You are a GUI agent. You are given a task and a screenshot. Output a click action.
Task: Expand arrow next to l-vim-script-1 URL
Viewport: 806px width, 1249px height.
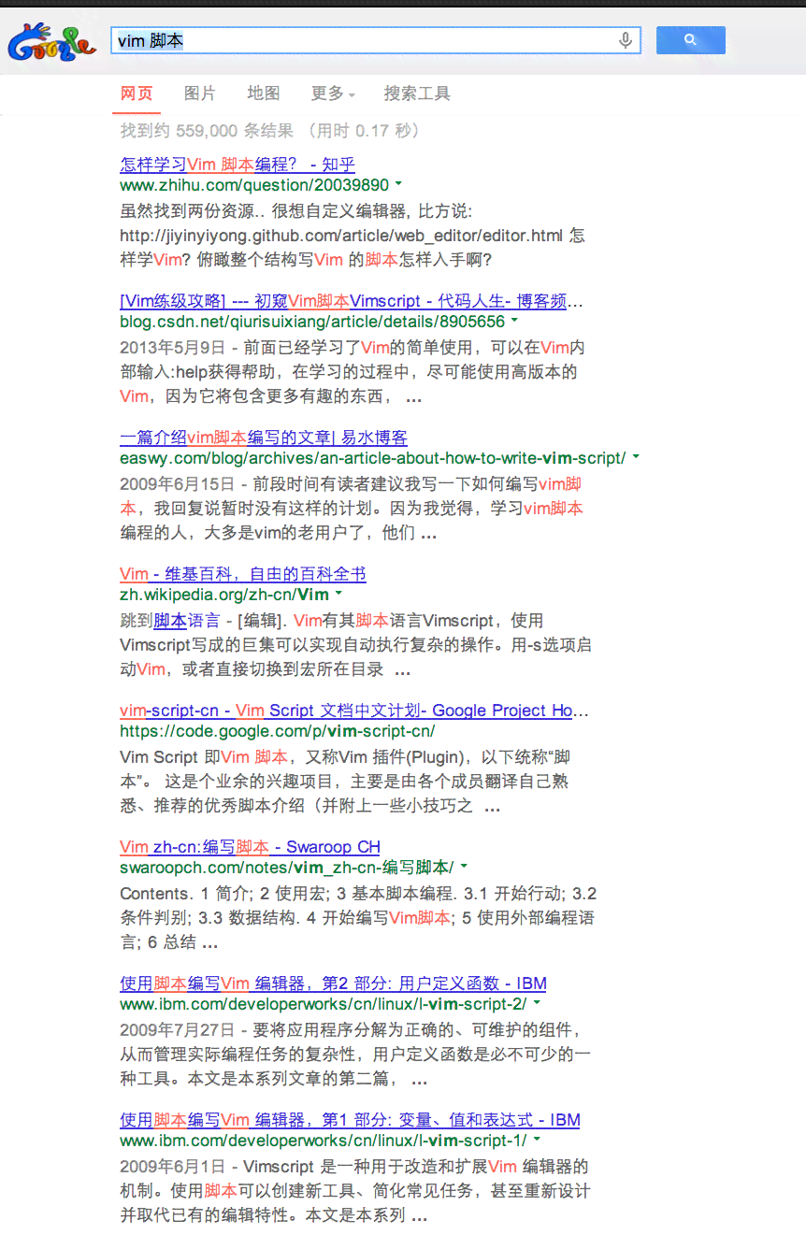point(537,1140)
